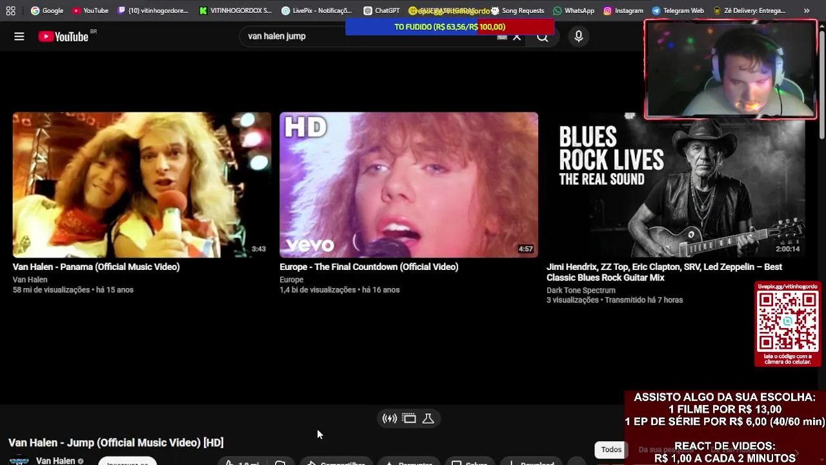The width and height of the screenshot is (826, 465).
Task: Click the 3:43 duration badge on Panama
Action: tap(259, 249)
